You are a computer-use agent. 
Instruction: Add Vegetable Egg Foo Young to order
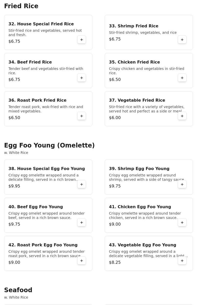click(182, 261)
